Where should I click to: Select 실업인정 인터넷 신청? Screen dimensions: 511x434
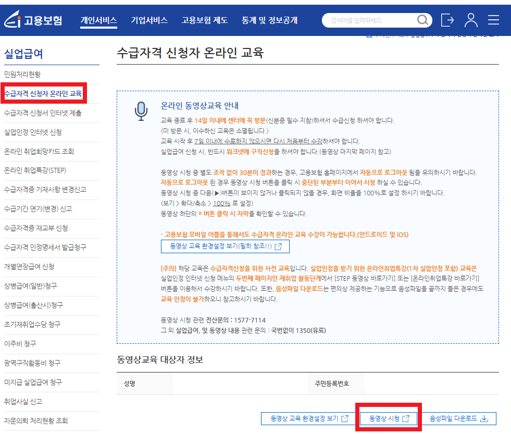click(x=33, y=132)
